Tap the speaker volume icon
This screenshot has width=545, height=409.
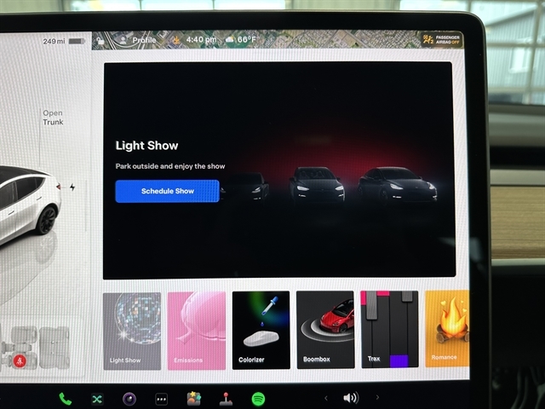[x=351, y=398]
